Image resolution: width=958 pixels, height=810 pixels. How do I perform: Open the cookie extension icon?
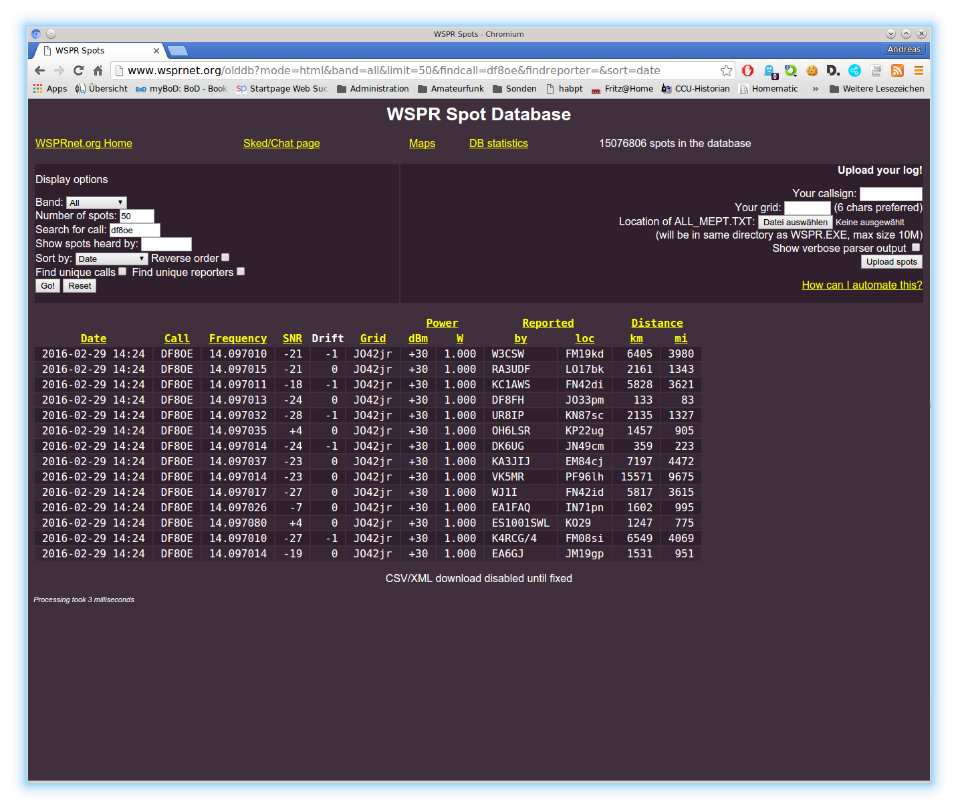812,71
